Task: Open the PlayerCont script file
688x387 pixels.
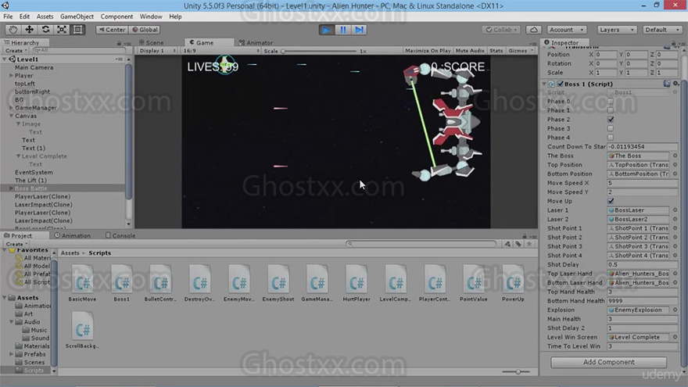Action: click(435, 283)
